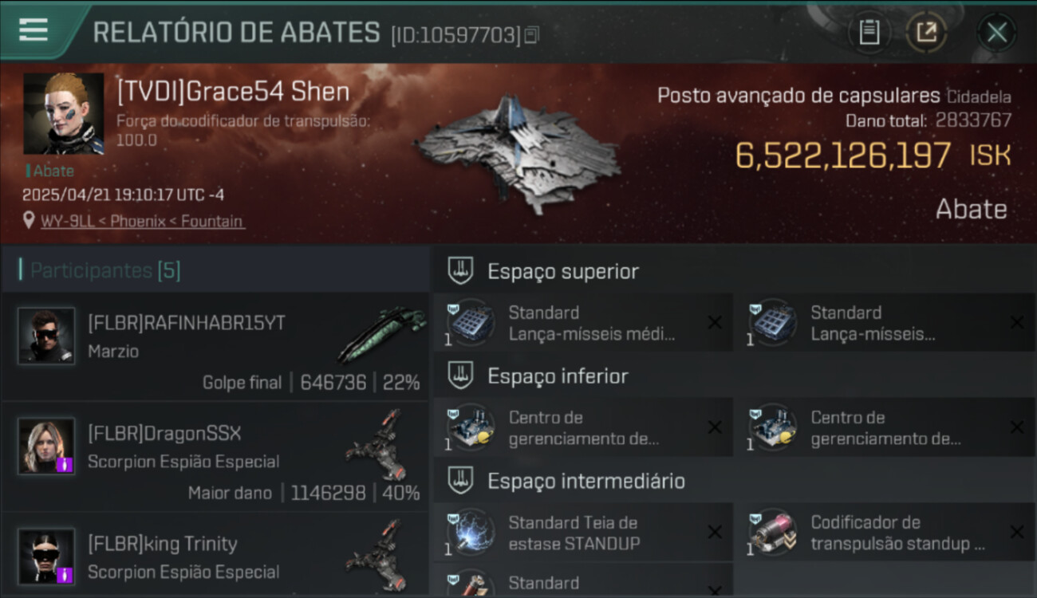The image size is (1037, 598).
Task: Open RAFINHABR15YT's pilot portrait
Action: 46,336
